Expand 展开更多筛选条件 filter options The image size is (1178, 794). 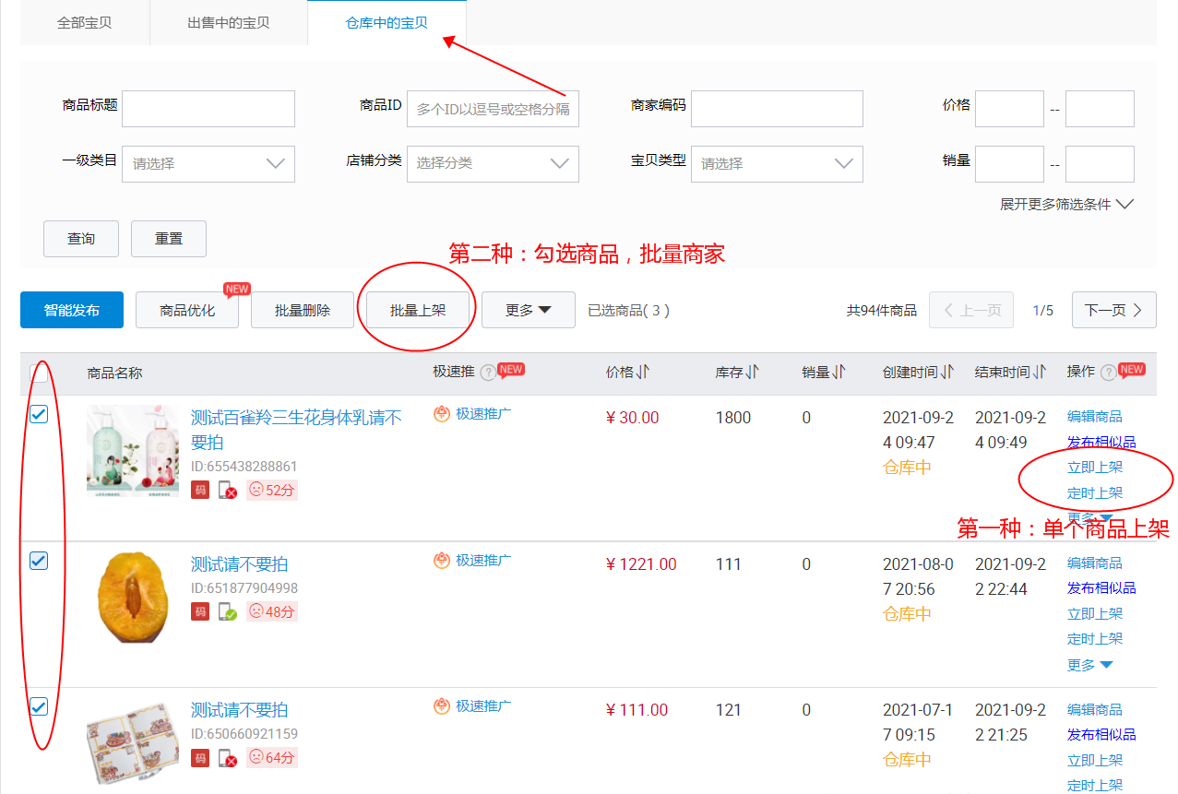(1066, 205)
